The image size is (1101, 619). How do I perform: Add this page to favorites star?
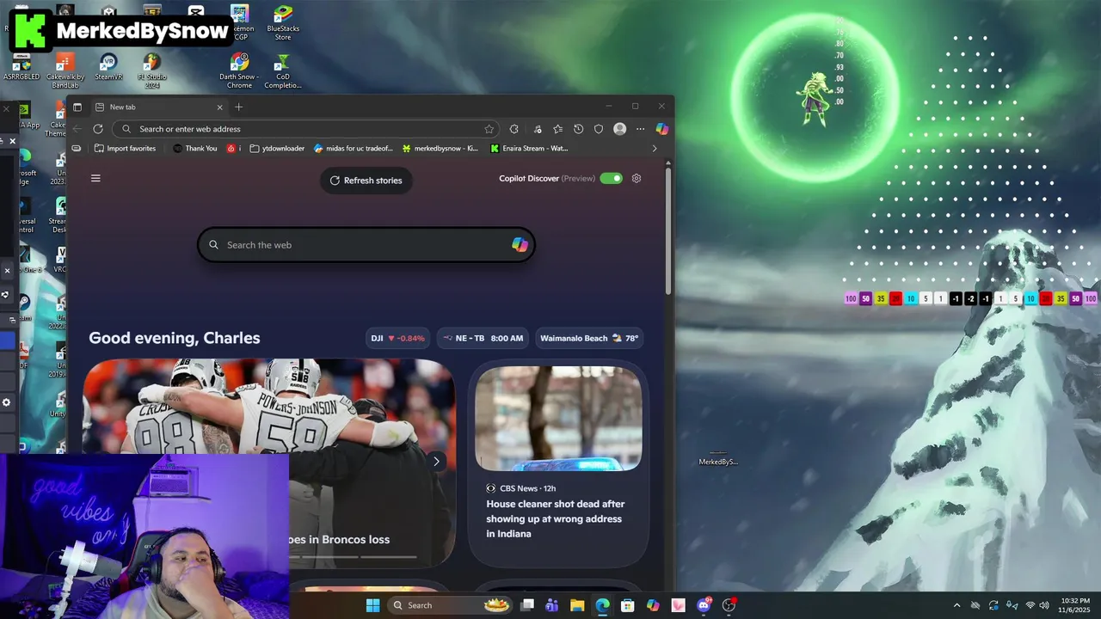pyautogui.click(x=489, y=129)
